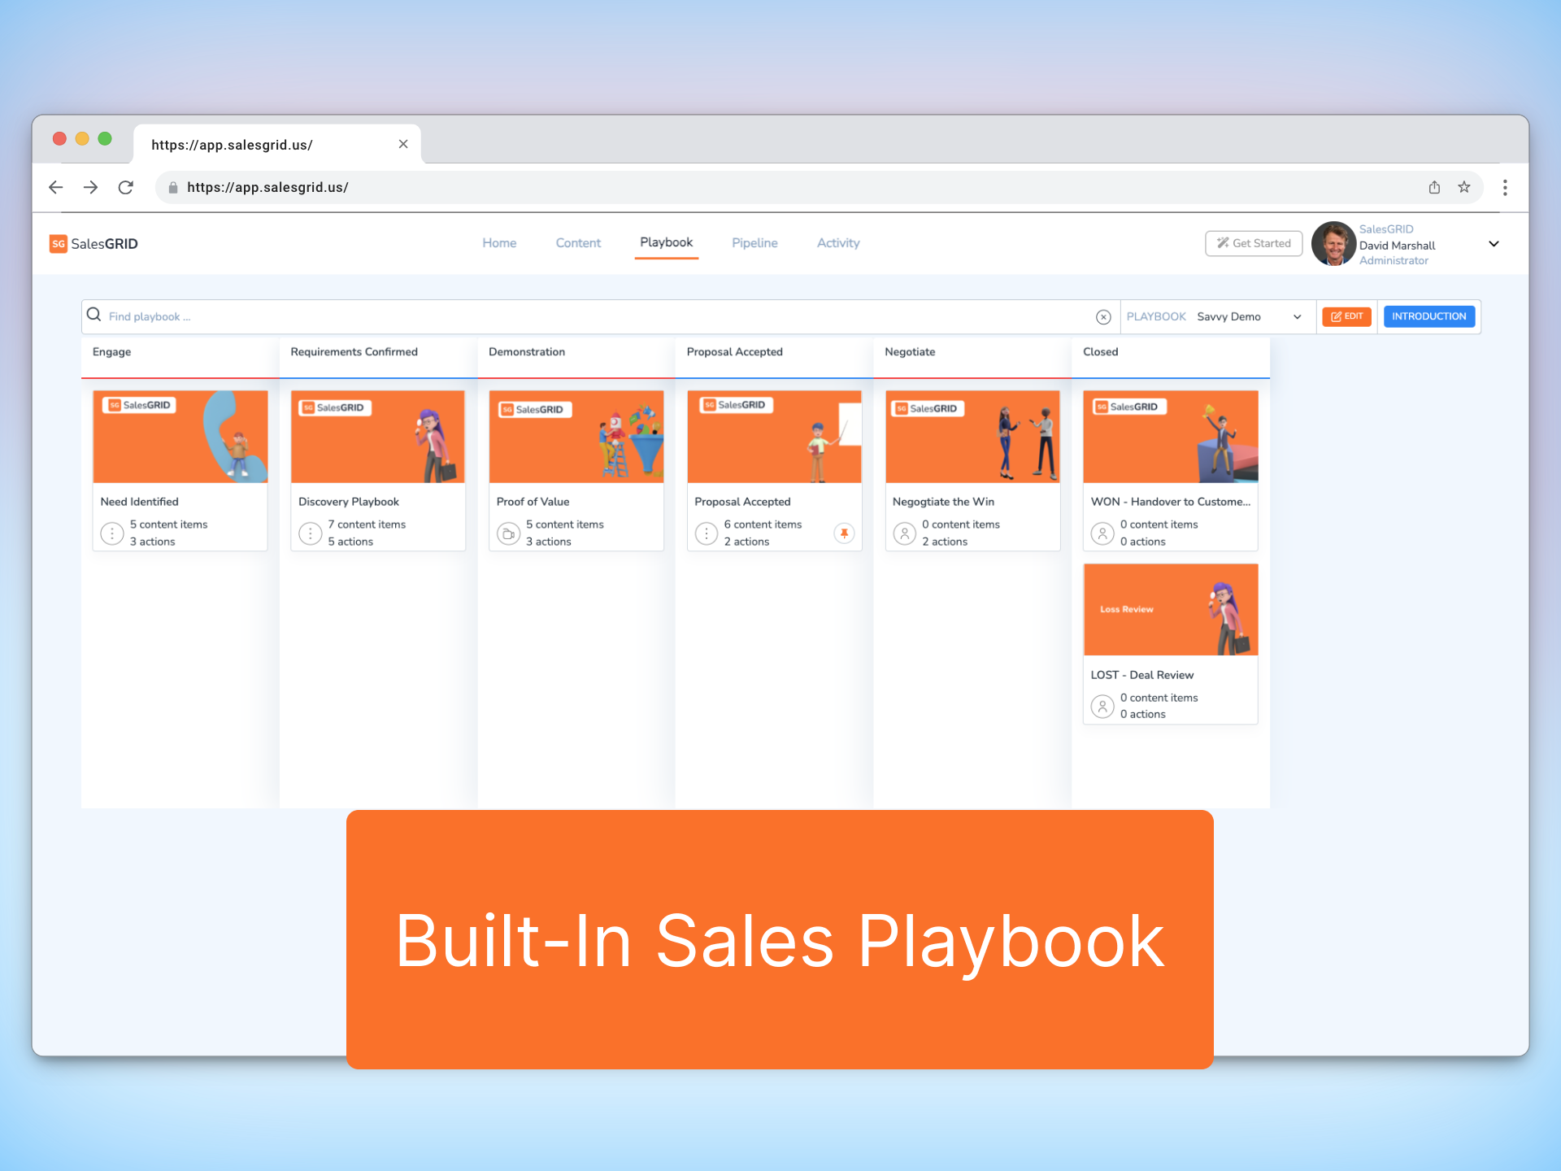
Task: Clear the playbook search field
Action: (x=1103, y=316)
